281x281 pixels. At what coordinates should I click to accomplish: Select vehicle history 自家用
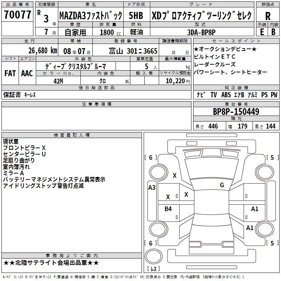(75, 32)
